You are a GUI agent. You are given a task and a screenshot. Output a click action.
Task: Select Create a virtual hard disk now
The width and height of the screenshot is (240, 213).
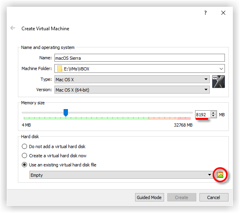(x=25, y=156)
